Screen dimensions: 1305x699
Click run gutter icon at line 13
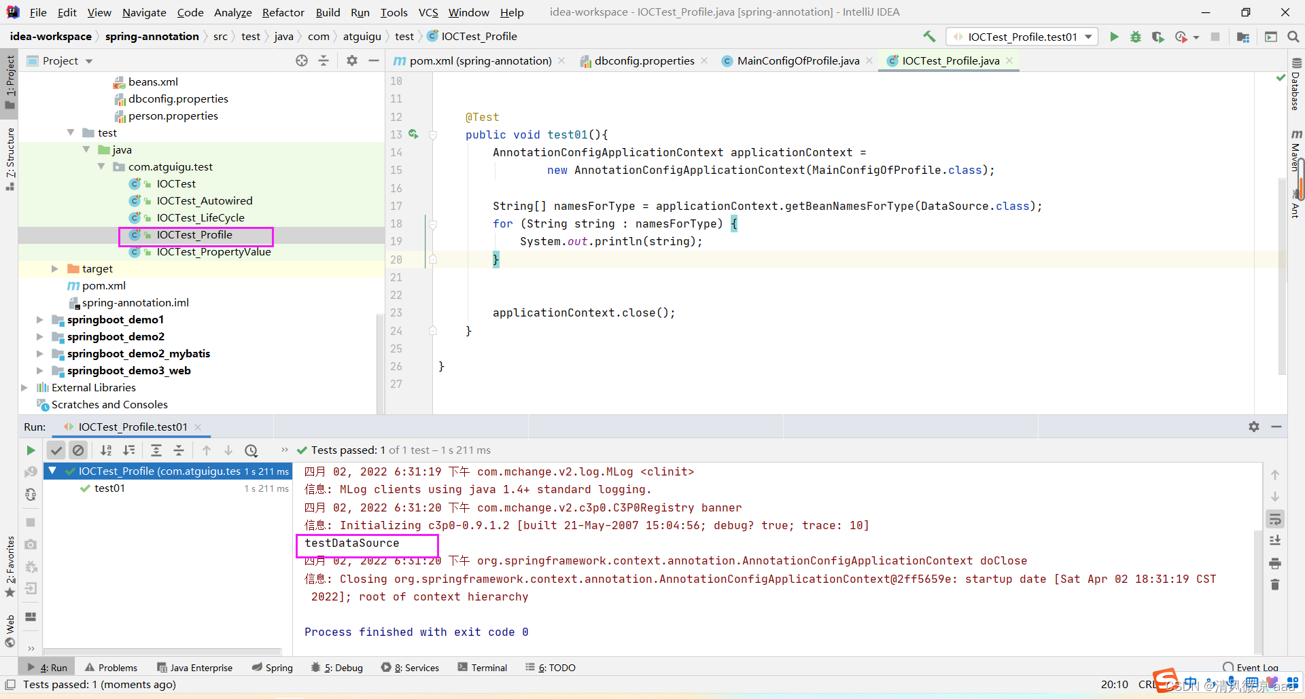(x=413, y=135)
